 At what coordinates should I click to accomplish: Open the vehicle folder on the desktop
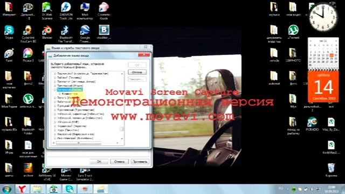tap(274, 55)
